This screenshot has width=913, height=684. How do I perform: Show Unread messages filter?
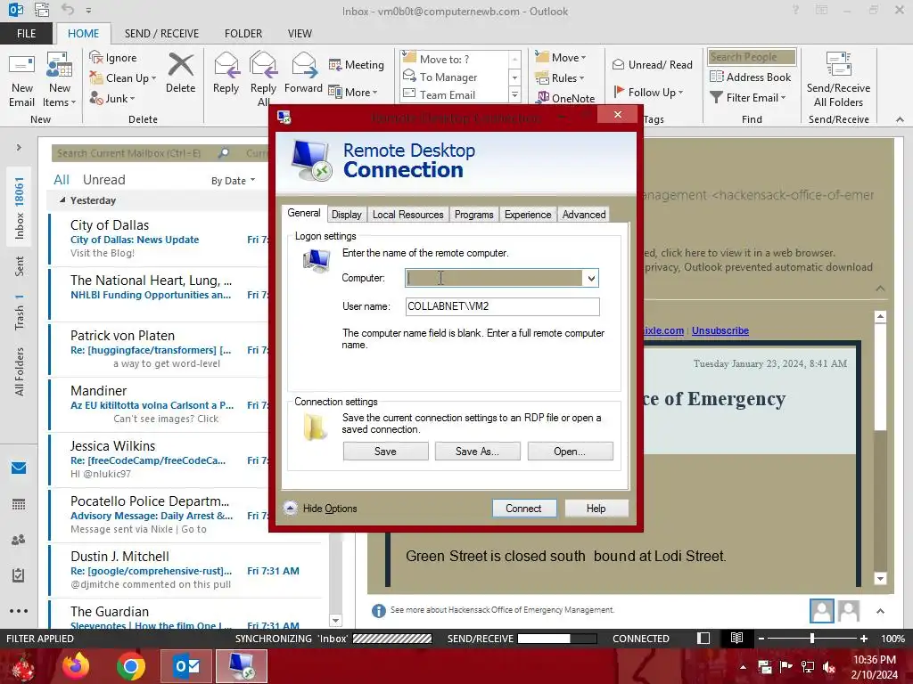[x=103, y=180]
